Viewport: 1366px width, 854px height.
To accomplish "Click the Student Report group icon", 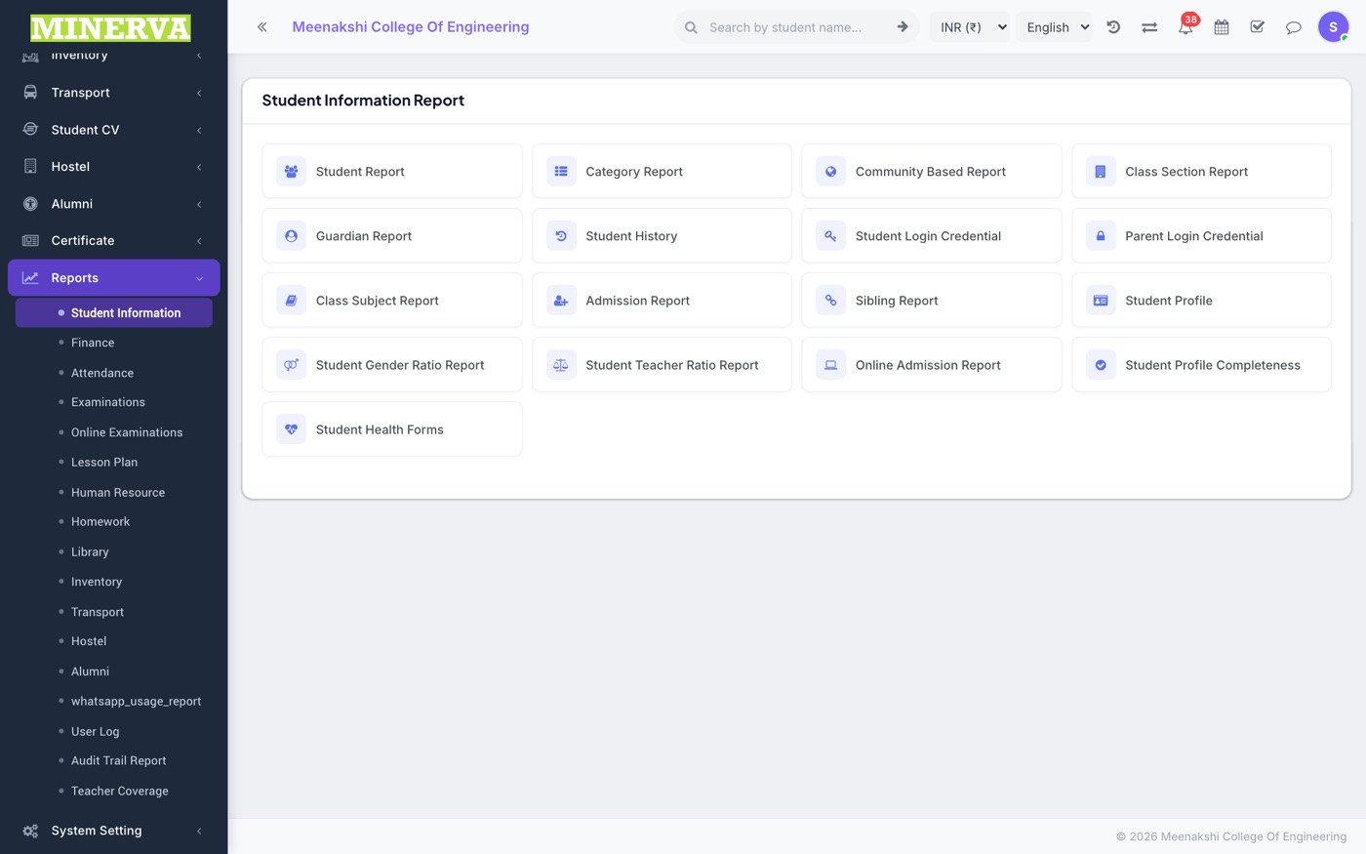I will [291, 172].
